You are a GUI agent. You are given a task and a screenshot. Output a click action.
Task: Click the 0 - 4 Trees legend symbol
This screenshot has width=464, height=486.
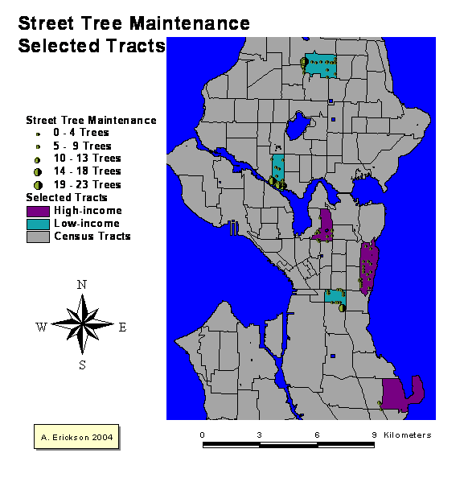(x=38, y=134)
